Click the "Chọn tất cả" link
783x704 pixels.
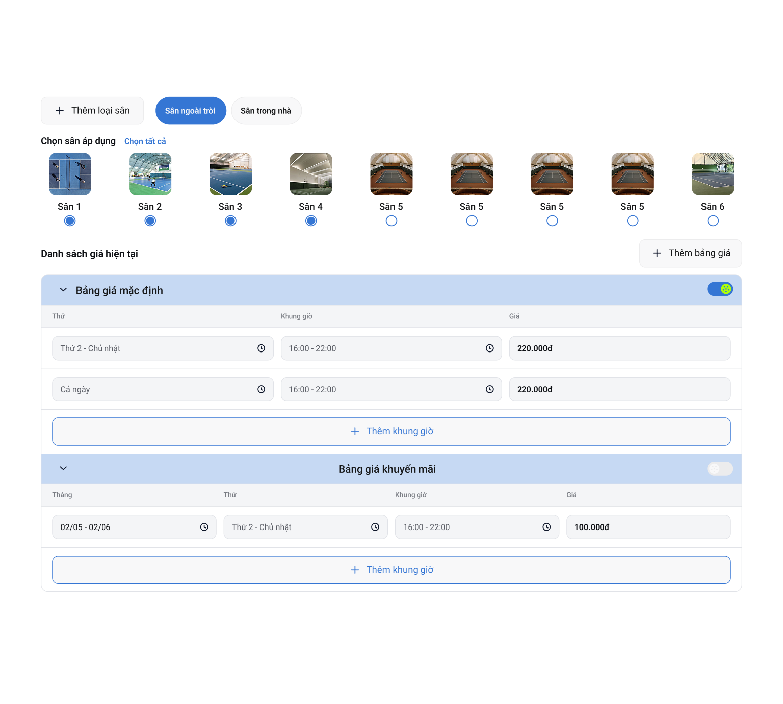point(145,141)
